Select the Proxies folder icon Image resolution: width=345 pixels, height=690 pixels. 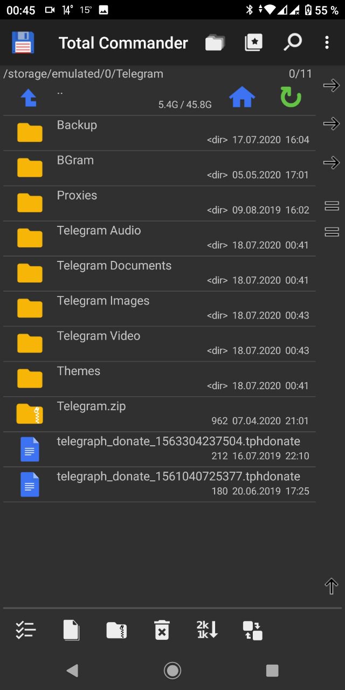click(30, 203)
